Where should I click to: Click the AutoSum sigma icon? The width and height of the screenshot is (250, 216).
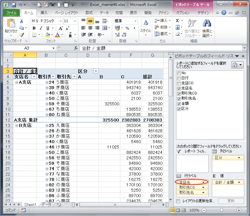tap(177, 21)
